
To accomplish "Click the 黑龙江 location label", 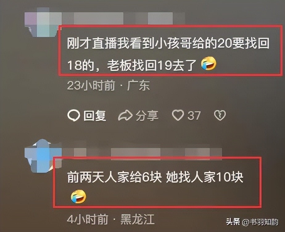I will [x=138, y=219].
